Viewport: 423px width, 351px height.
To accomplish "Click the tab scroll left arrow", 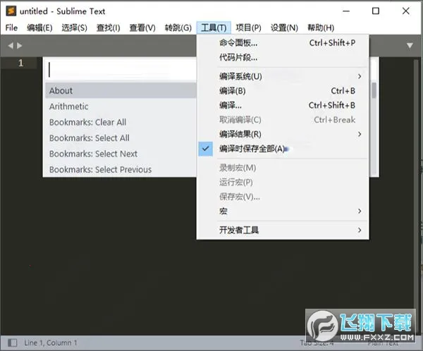I will [x=11, y=46].
